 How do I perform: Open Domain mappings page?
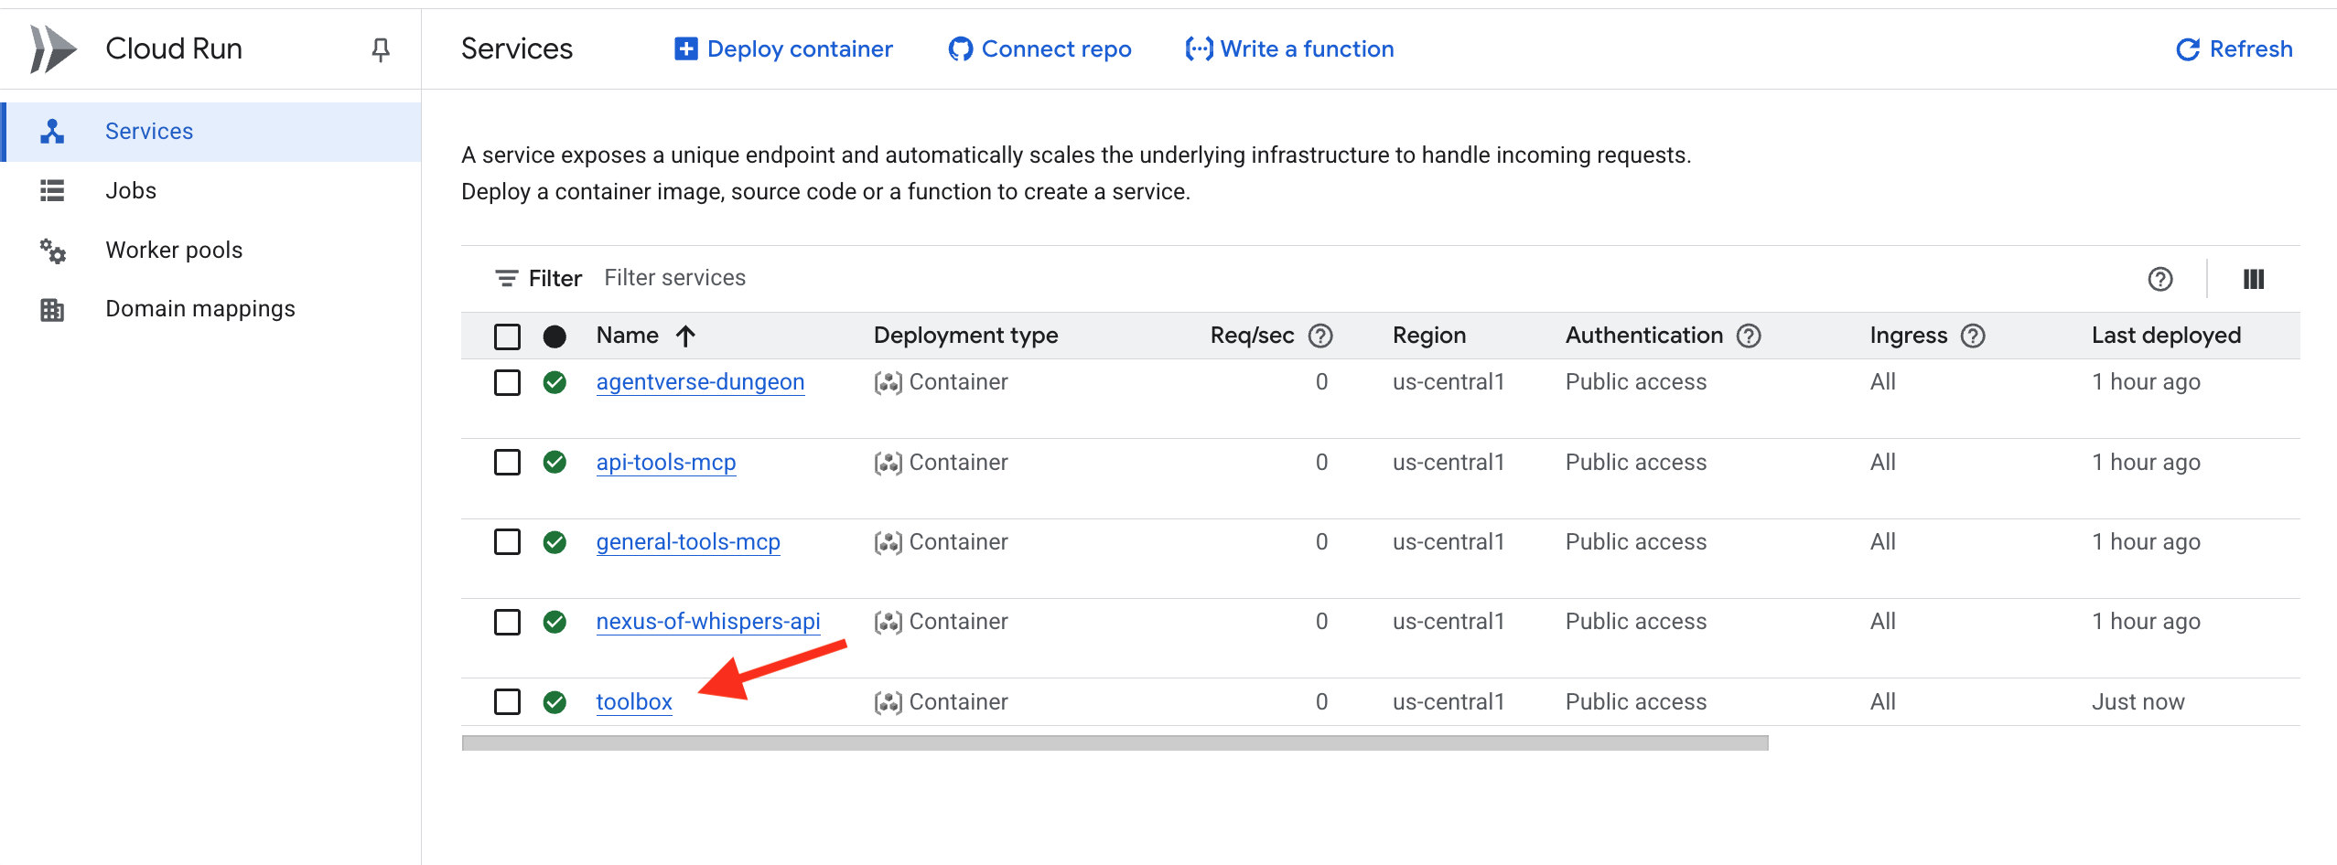click(199, 308)
